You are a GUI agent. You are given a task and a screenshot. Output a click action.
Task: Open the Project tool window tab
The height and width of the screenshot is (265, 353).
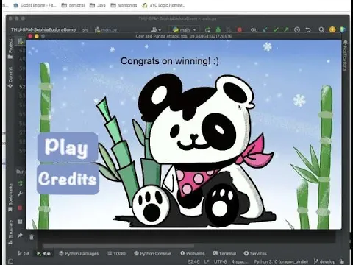pos(10,49)
